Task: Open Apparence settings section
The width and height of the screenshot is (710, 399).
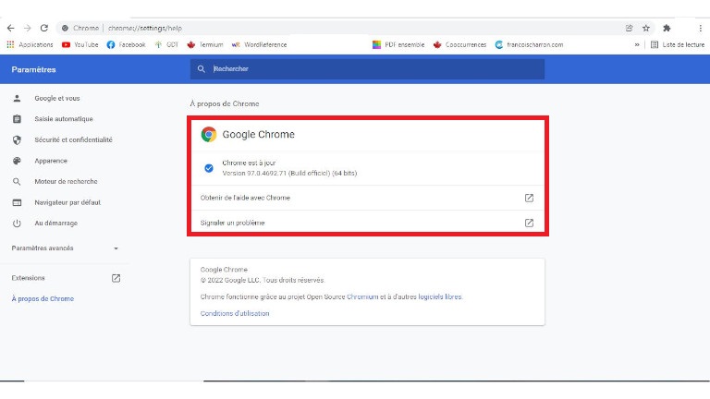Action: 51,161
